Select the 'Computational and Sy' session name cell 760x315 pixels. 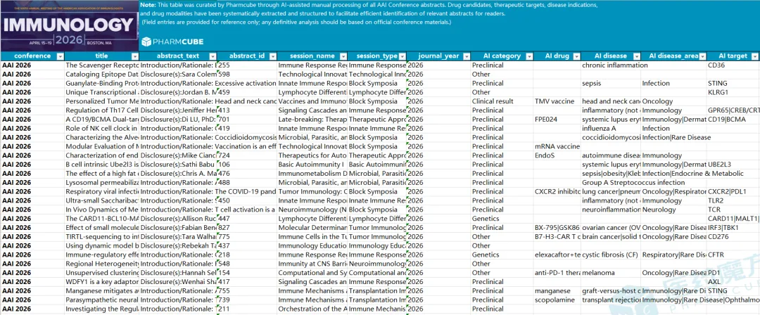[312, 273]
